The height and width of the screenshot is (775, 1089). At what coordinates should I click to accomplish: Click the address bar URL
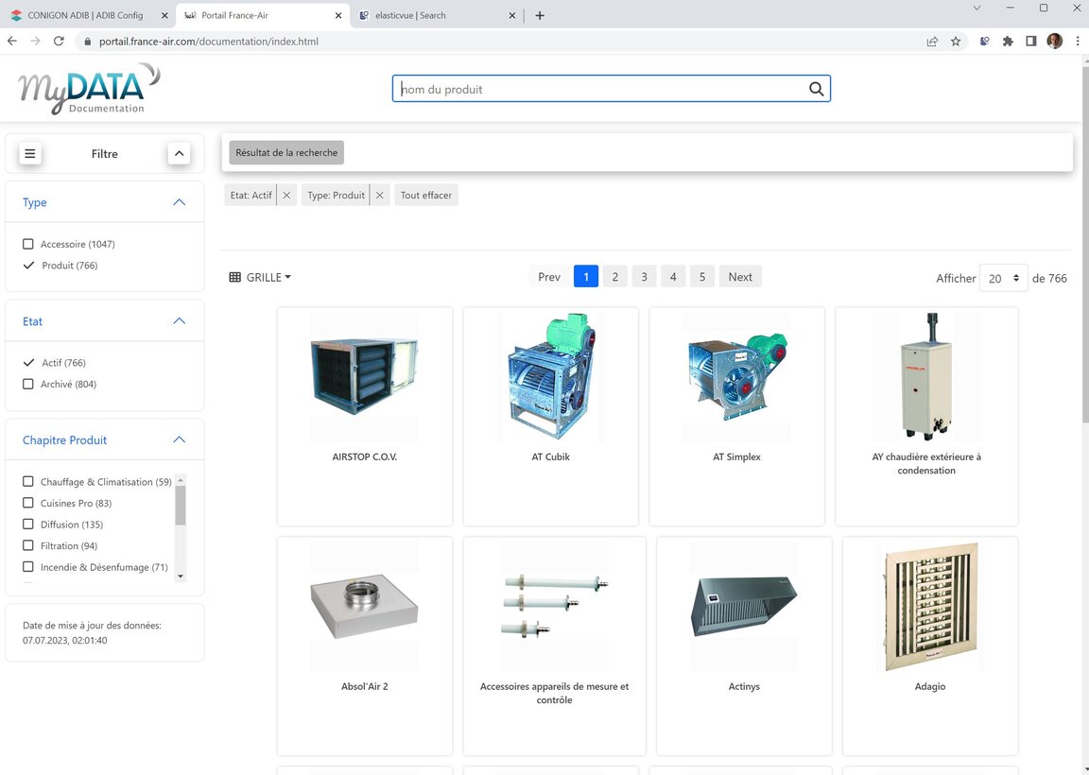click(208, 42)
